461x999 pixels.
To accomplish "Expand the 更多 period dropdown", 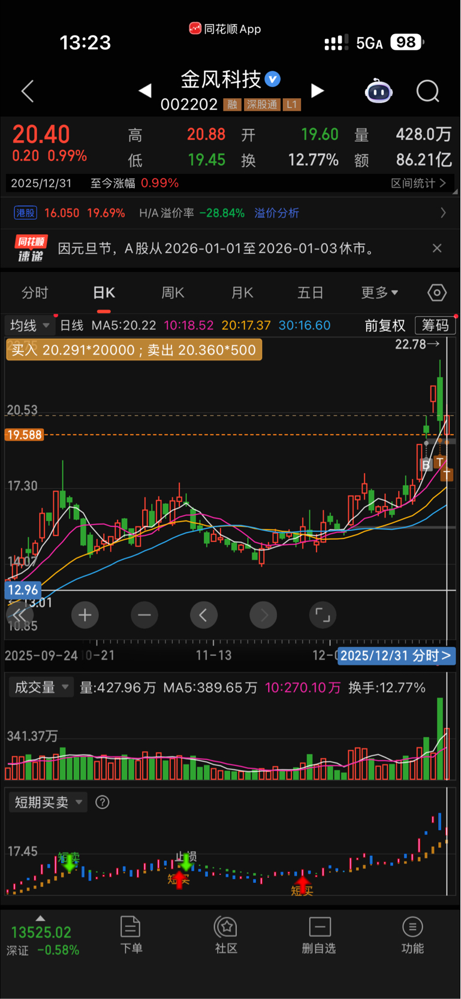I will [x=379, y=292].
